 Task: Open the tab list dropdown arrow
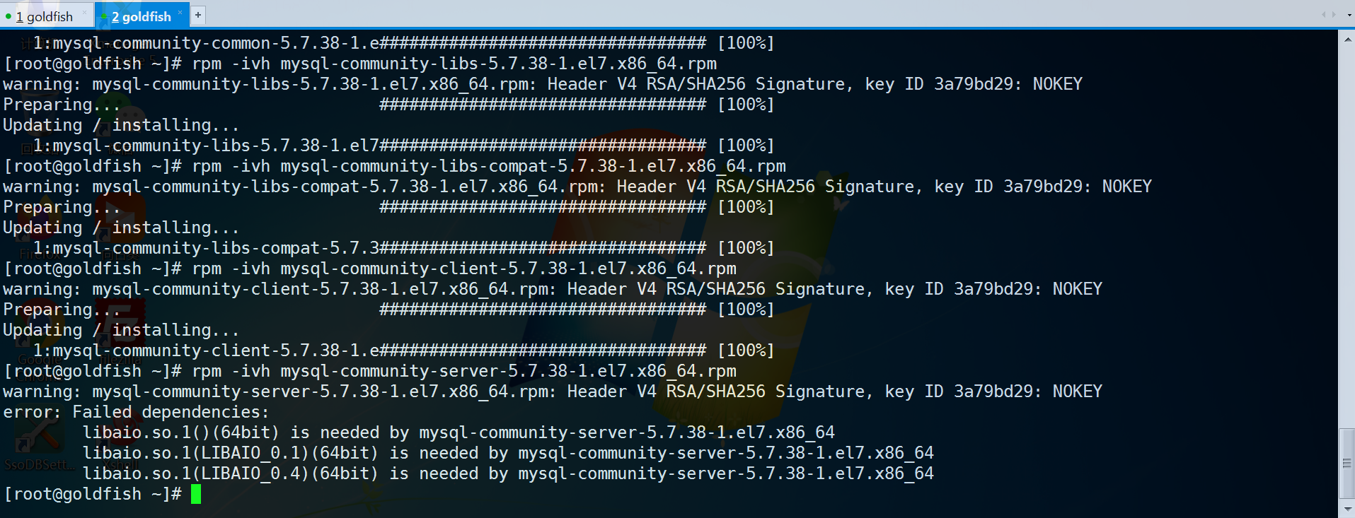click(x=1349, y=15)
